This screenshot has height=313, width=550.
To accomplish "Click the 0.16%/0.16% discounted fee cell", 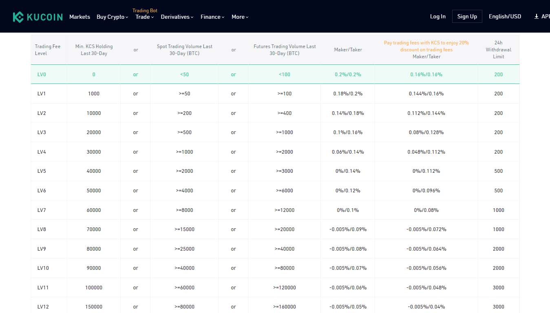I will [426, 75].
